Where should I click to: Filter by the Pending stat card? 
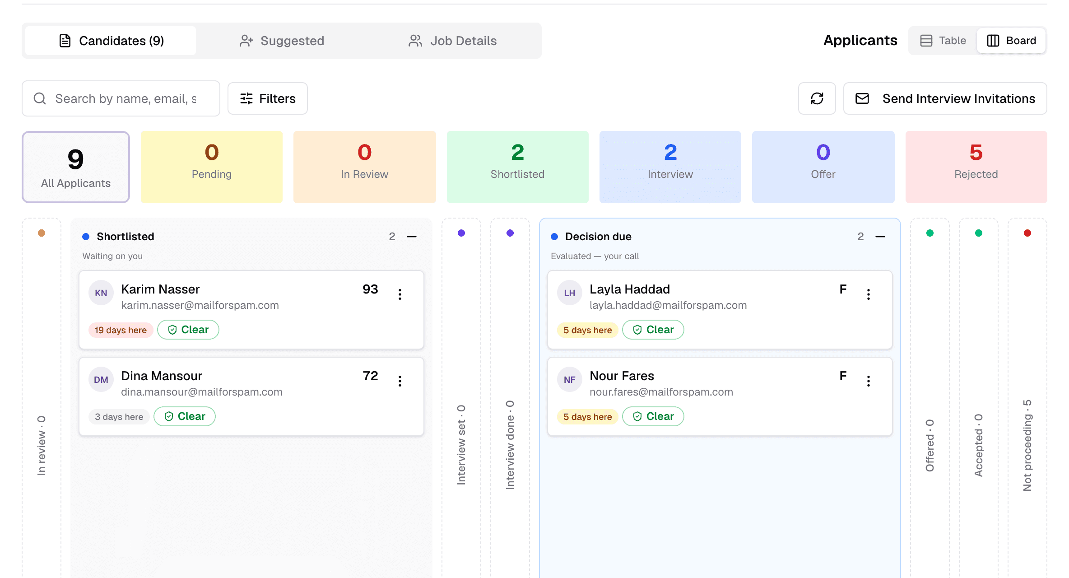pos(212,167)
